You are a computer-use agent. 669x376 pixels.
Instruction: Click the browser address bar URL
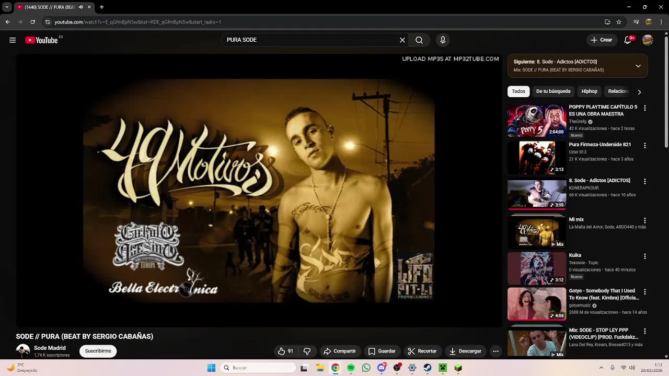tap(138, 22)
